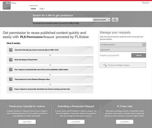152x128 pixels.
Task: Click chevron below Request Wizard step
Action: point(50,65)
